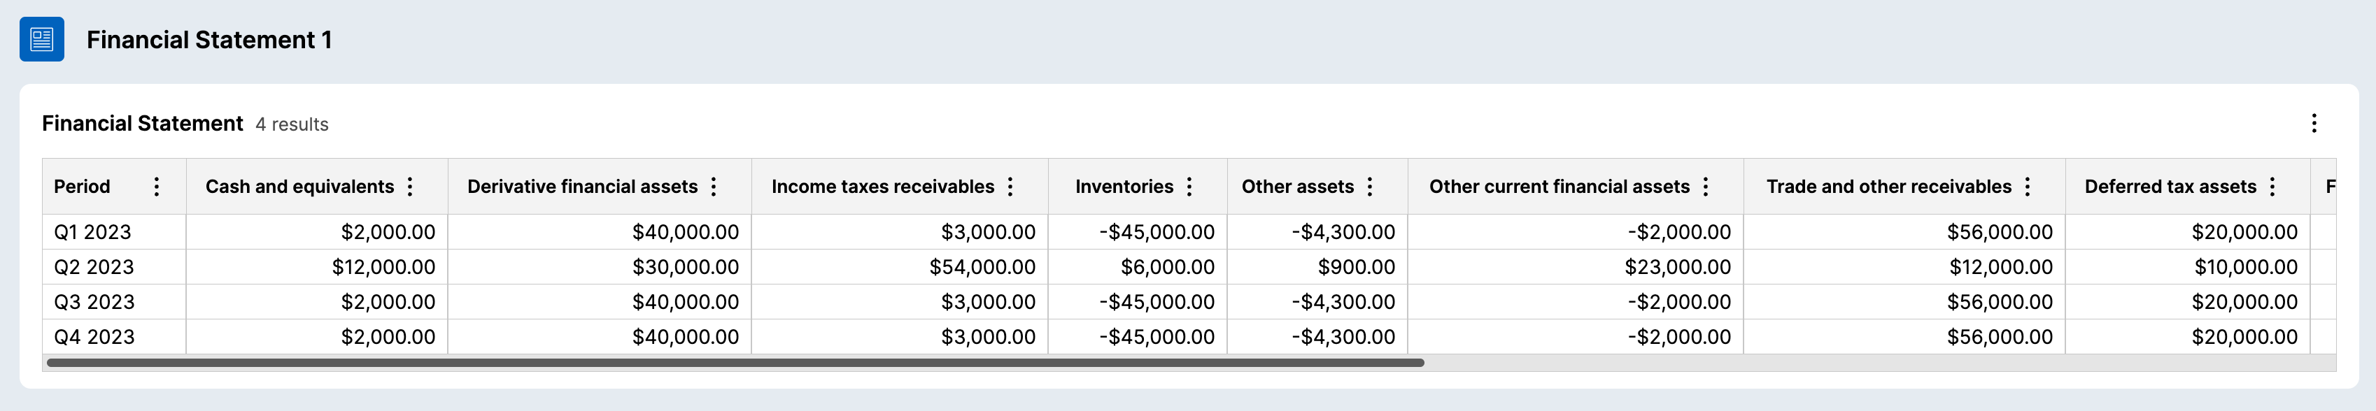2376x411 pixels.
Task: Click the horizontal scrollbar of the table
Action: tap(735, 363)
